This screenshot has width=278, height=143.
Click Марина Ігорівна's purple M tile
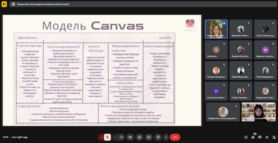pos(265,50)
